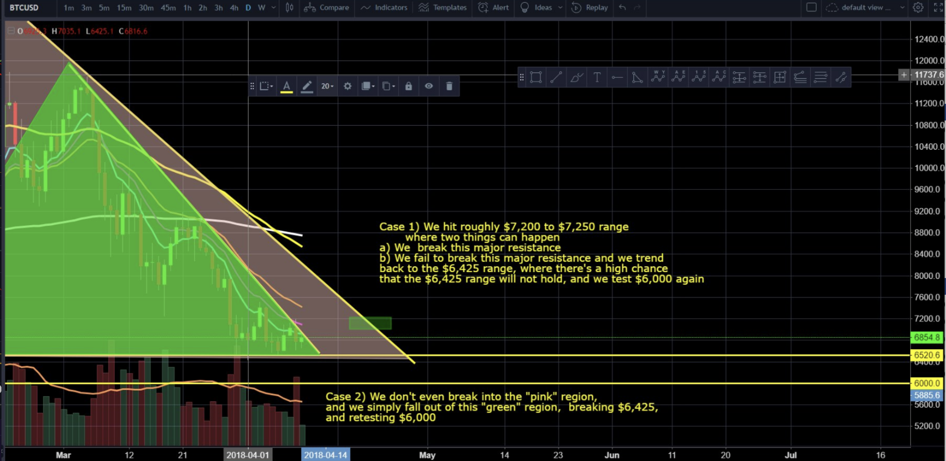Open the candlestick chart style selector
The height and width of the screenshot is (461, 946).
point(289,7)
